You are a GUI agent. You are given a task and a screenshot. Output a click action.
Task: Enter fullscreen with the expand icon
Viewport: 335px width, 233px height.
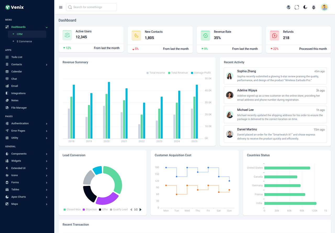pos(297,7)
